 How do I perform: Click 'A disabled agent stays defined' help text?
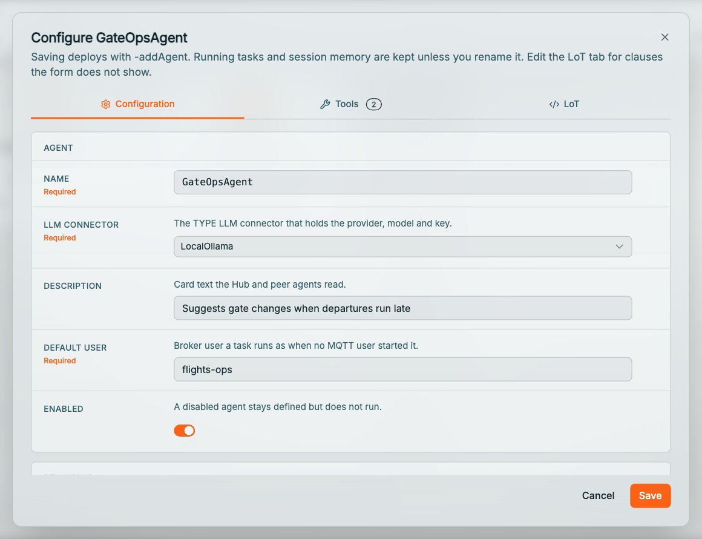point(278,407)
